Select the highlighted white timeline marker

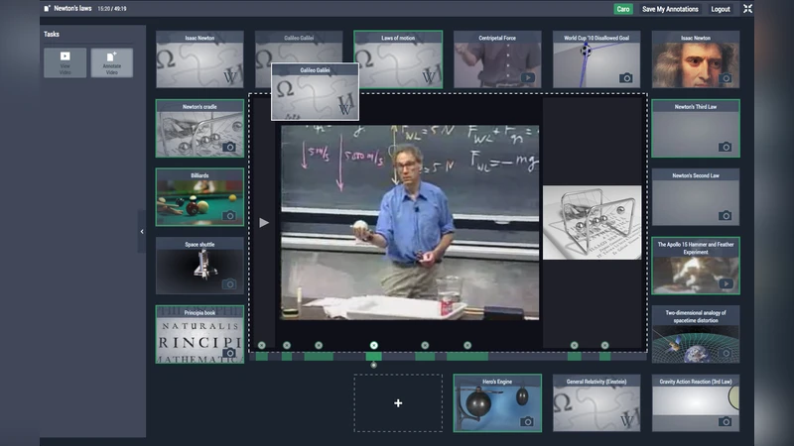[374, 346]
